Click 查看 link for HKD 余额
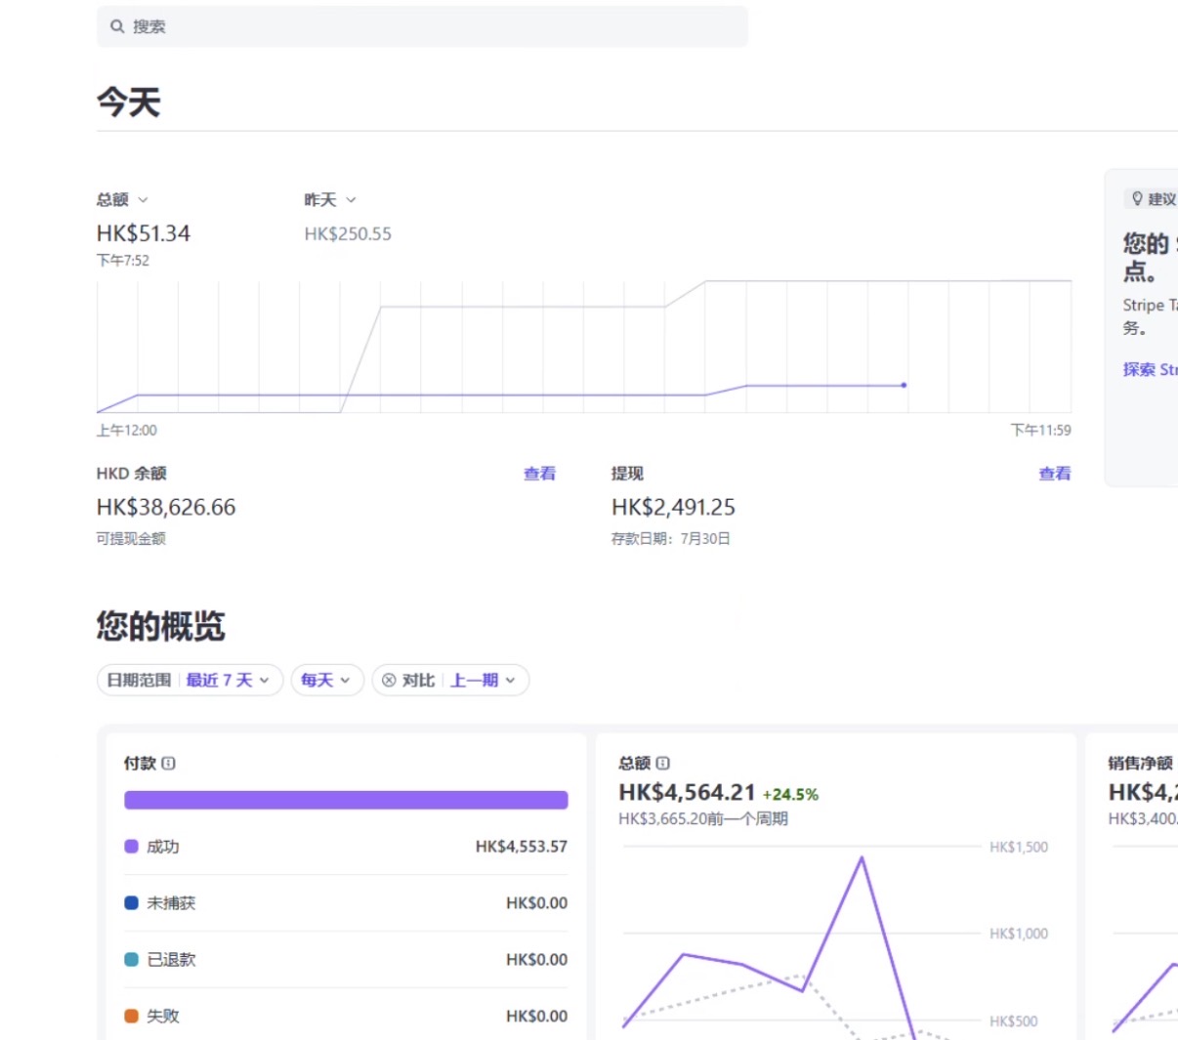 539,474
